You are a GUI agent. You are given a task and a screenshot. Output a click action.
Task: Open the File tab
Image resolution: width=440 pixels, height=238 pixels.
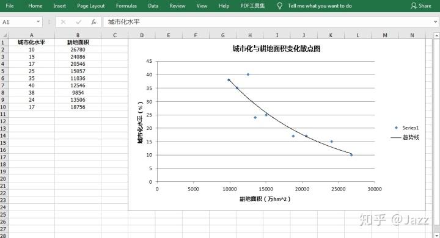coord(10,6)
